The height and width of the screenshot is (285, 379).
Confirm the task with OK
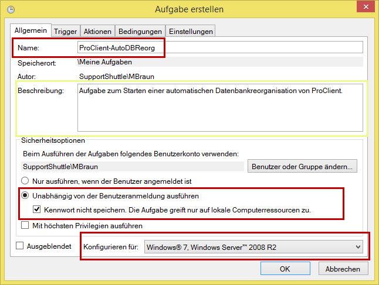point(285,269)
